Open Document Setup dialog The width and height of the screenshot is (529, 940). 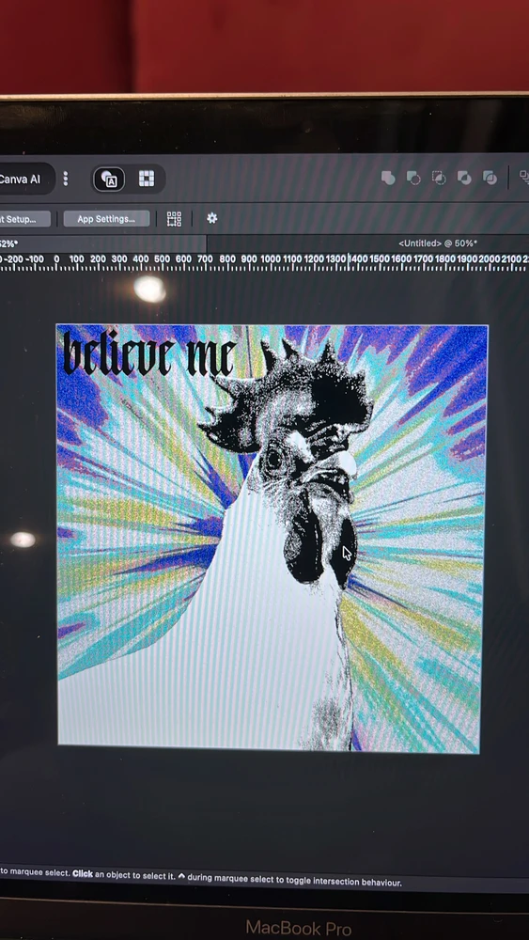point(24,219)
